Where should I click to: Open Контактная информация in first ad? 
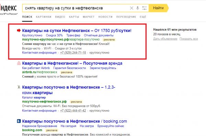pyautogui.click(x=39, y=53)
